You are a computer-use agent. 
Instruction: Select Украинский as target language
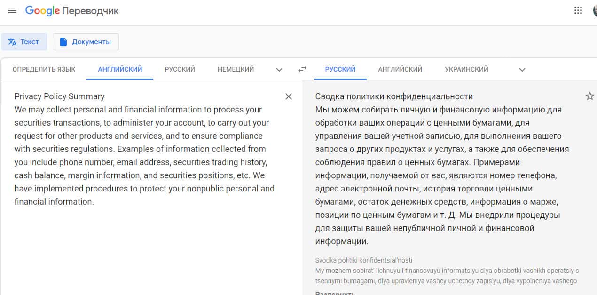[x=466, y=69]
